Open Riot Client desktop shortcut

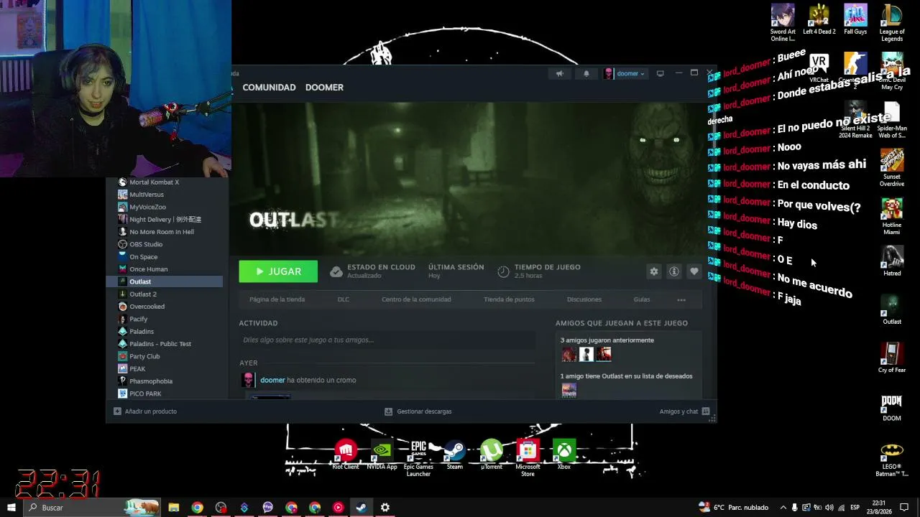[346, 455]
